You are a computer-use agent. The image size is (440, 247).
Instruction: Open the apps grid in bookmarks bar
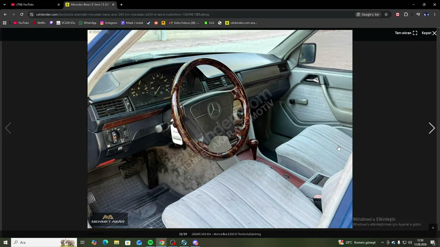tap(4, 23)
